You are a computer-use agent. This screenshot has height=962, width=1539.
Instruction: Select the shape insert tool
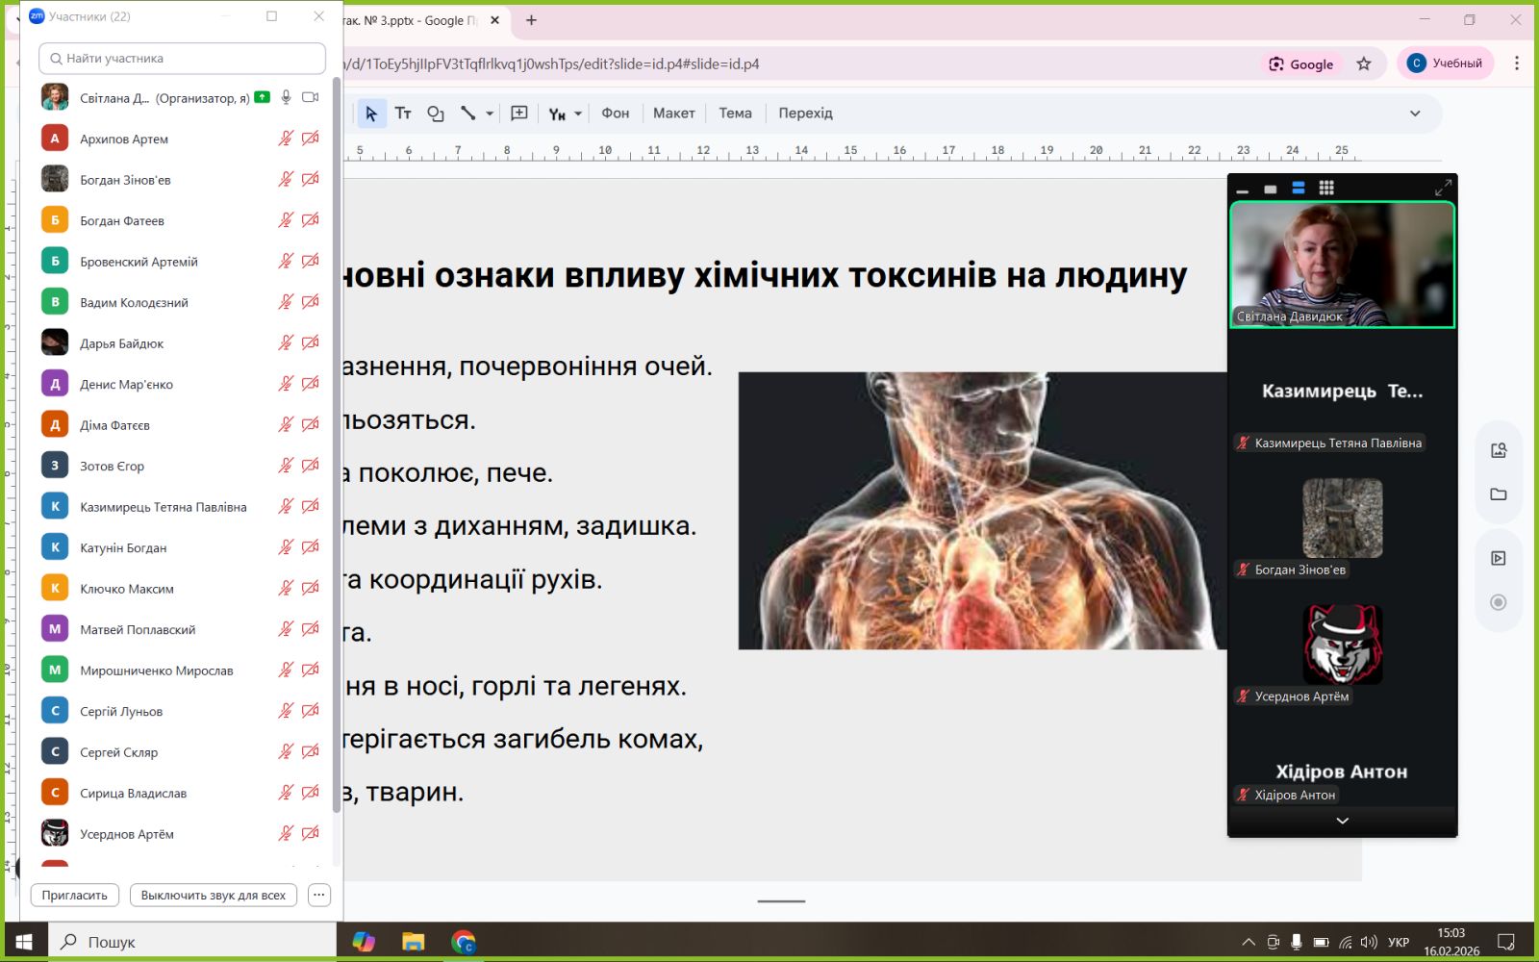tap(435, 114)
